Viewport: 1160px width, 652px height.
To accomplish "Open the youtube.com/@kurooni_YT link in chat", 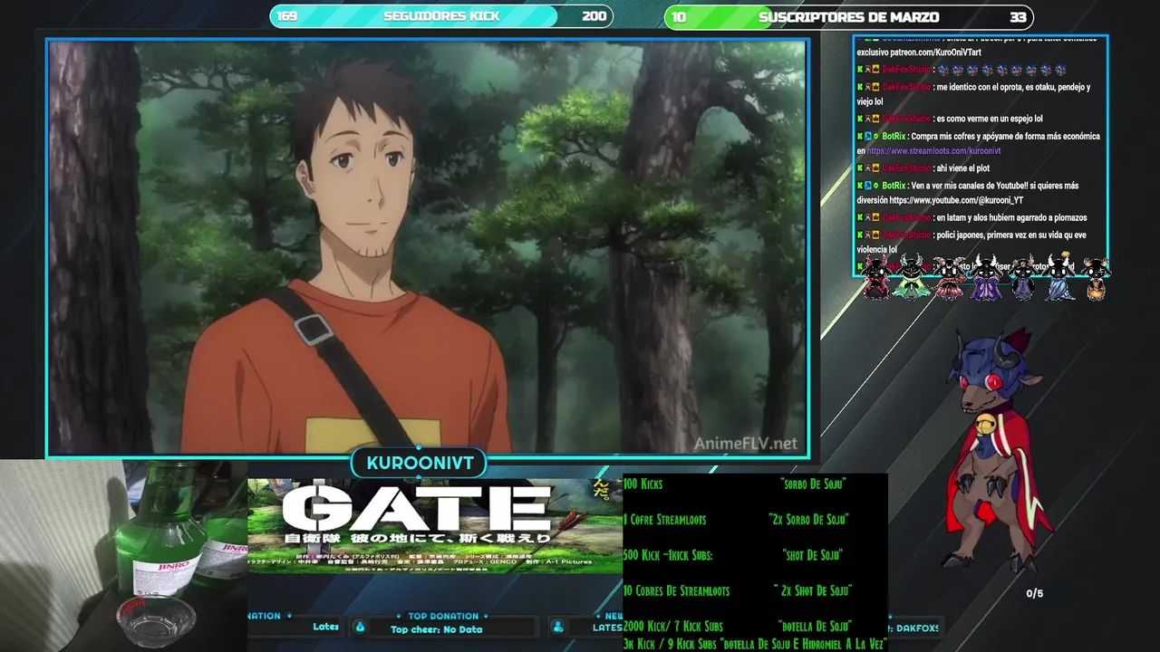I will pos(956,200).
